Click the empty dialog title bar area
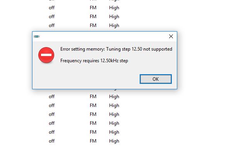This screenshot has width=238, height=148. 103,36
